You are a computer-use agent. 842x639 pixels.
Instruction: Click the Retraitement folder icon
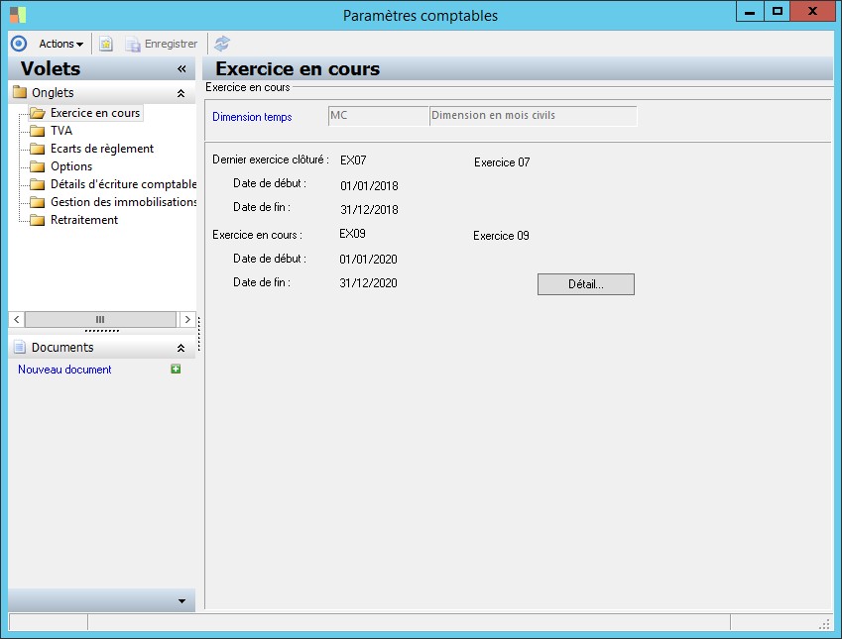click(38, 220)
